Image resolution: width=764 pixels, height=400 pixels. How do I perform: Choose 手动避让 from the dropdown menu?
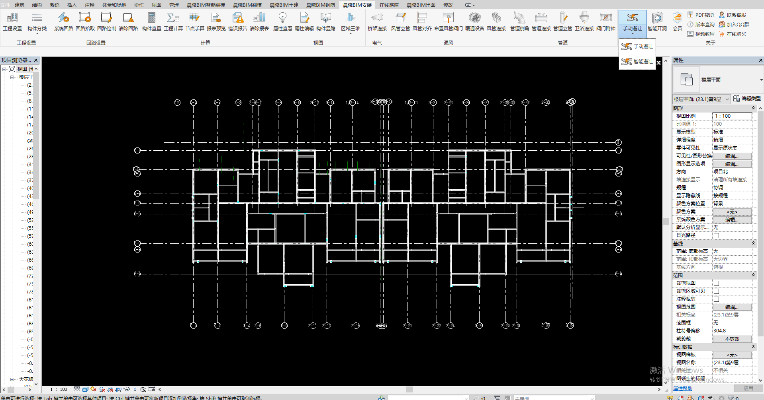(637, 47)
